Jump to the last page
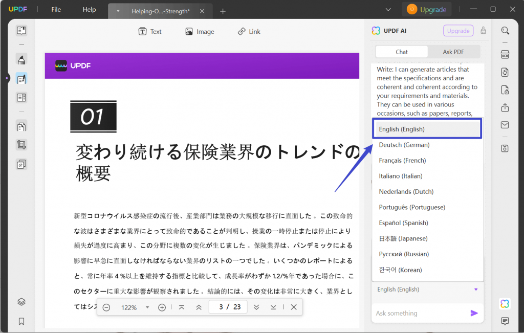The width and height of the screenshot is (524, 333). pyautogui.click(x=273, y=307)
